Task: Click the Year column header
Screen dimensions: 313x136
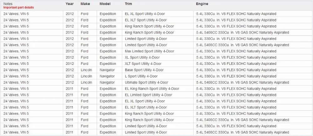Action: pyautogui.click(x=69, y=4)
